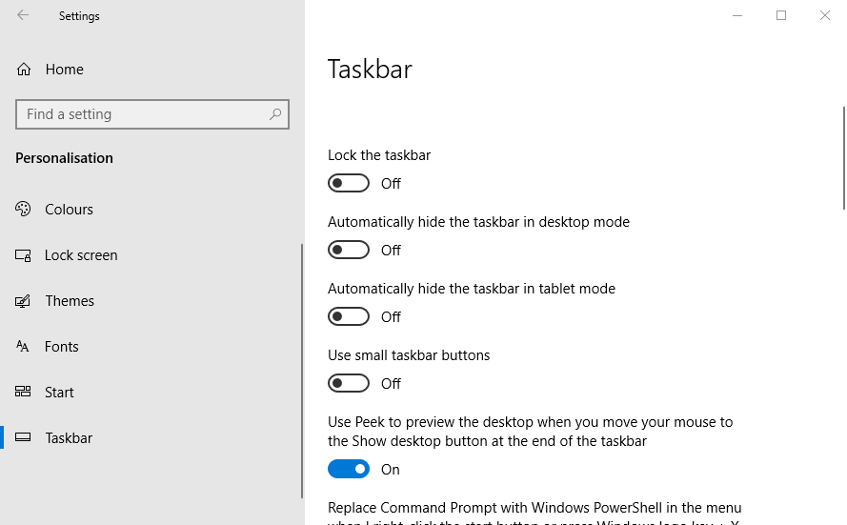Viewport: 847px width, 525px height.
Task: Click the 'hide the taskbar in tablet mode' label
Action: pos(472,289)
